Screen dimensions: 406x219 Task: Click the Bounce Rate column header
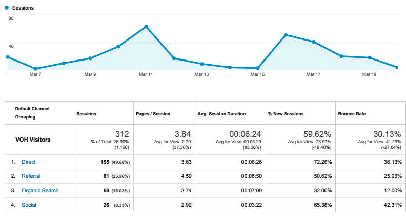tap(352, 114)
